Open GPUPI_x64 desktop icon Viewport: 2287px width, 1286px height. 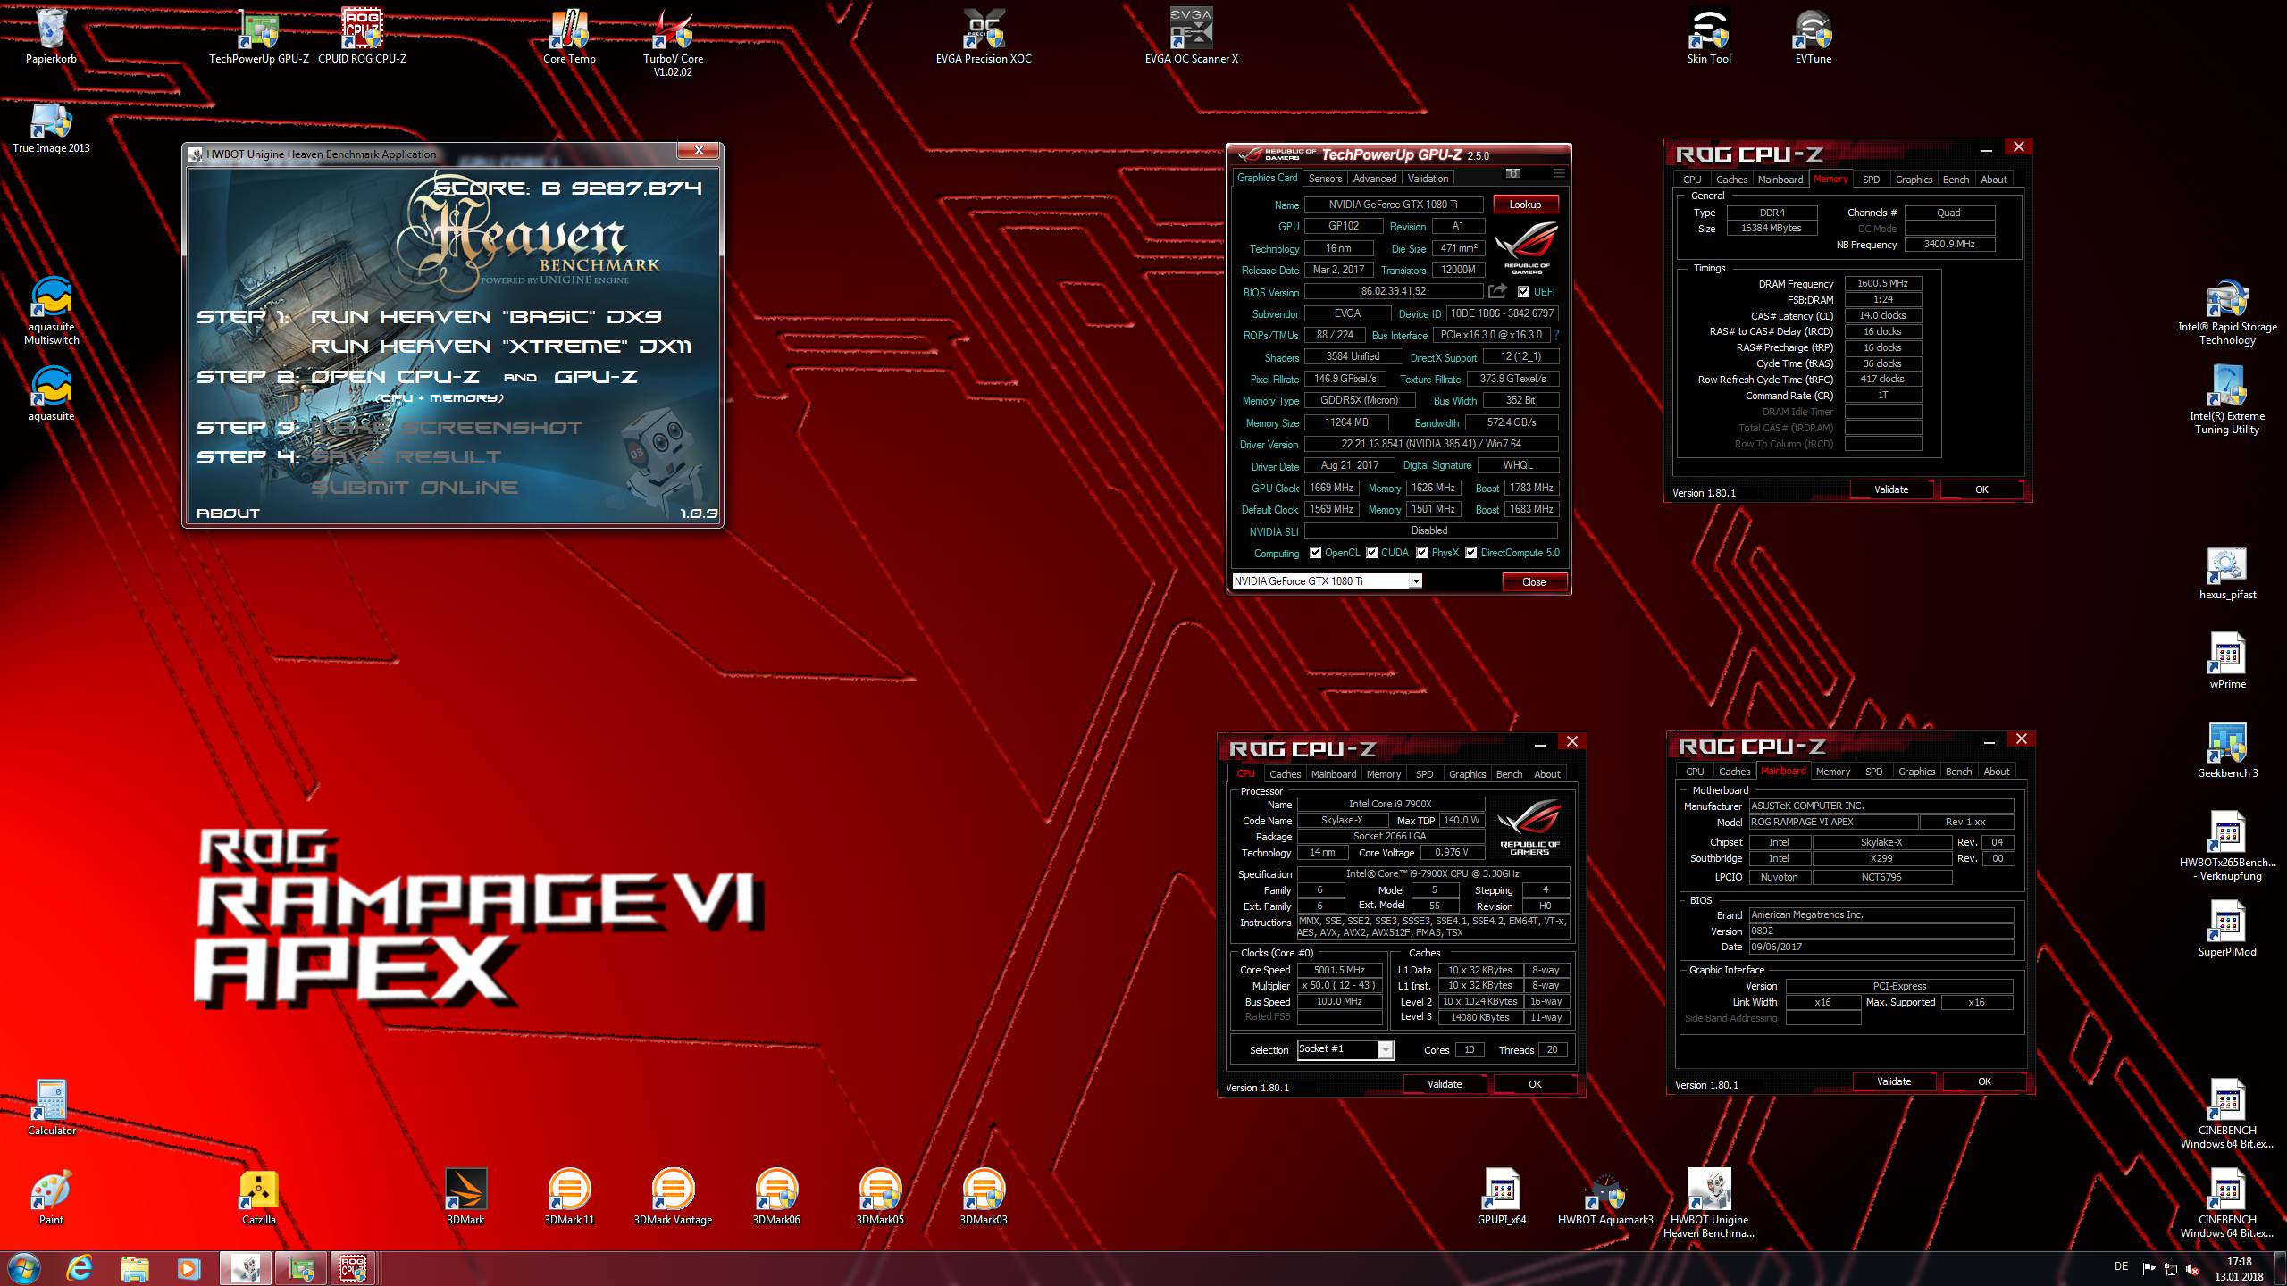[1502, 1198]
